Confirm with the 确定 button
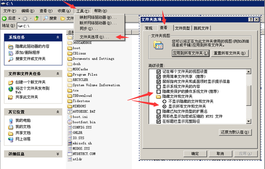Viewport: 265px width, 169px height. point(195,154)
